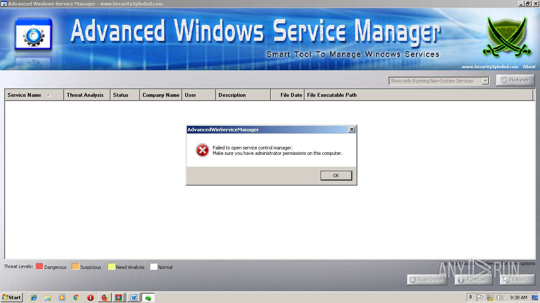Click the volume speaker tray icon
This screenshot has width=540, height=303.
499,298
